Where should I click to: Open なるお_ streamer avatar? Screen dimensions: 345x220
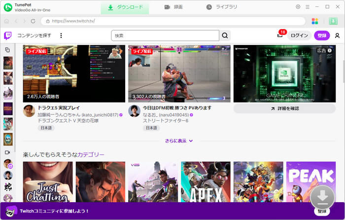pos(134,111)
